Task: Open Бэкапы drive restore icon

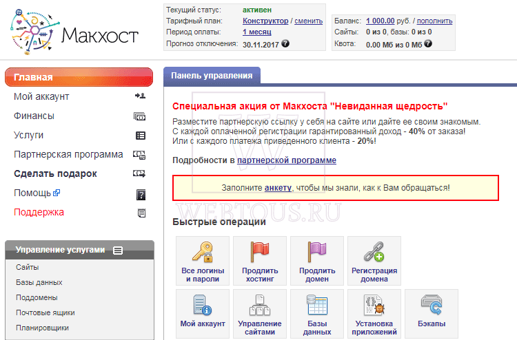Action: (432, 305)
